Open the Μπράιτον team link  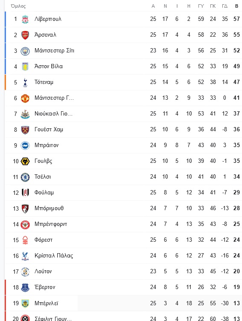(47, 145)
